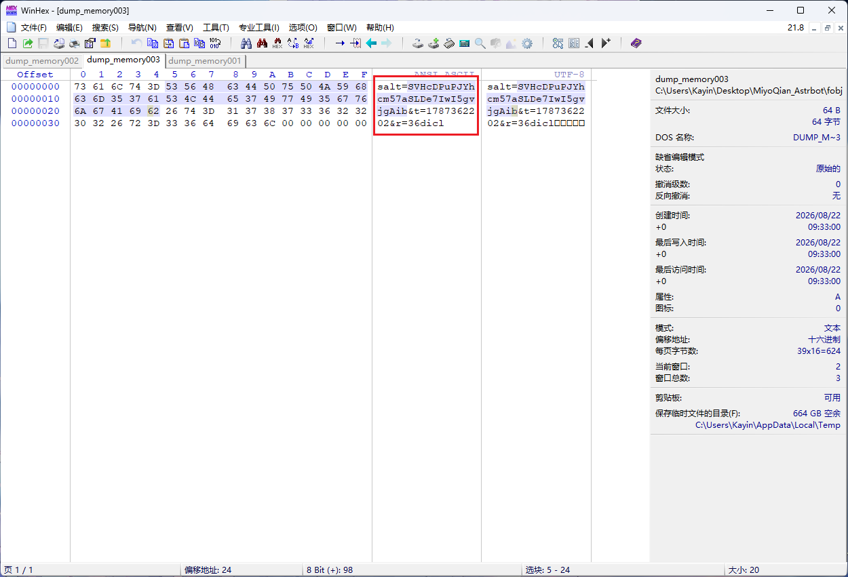Image resolution: width=848 pixels, height=577 pixels.
Task: Click the left triangle minus icon
Action: tap(589, 43)
